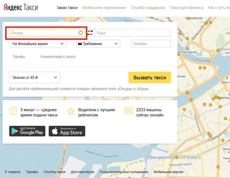Open the App Store download badge
This screenshot has height=178, width=230.
[67, 131]
